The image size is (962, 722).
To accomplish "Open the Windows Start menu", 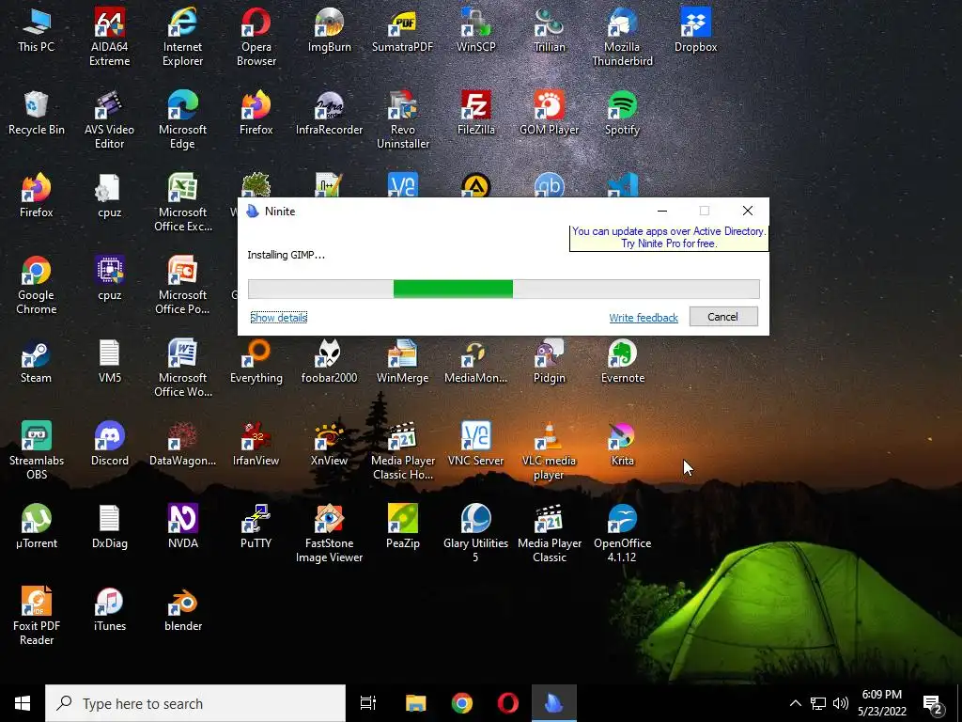I will [23, 703].
